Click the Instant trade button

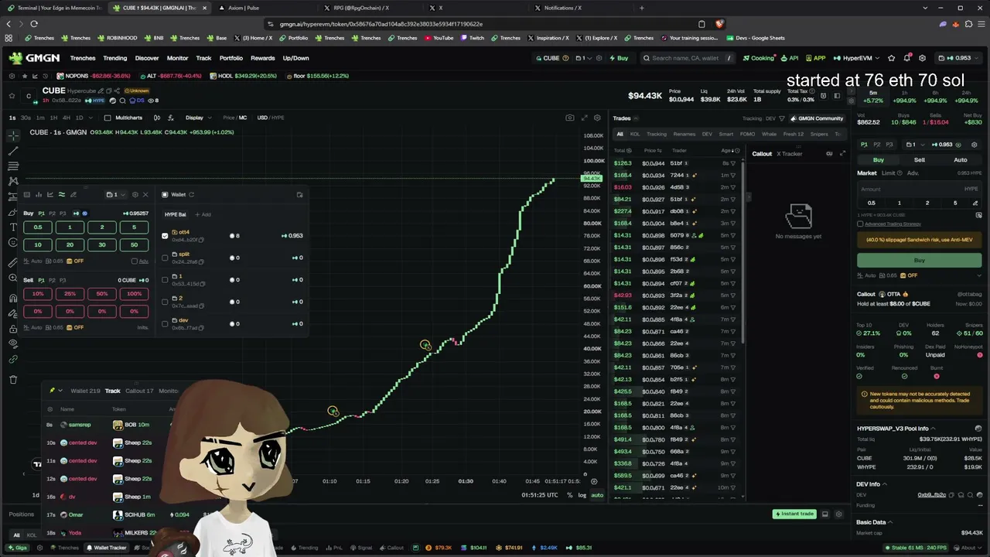(794, 514)
